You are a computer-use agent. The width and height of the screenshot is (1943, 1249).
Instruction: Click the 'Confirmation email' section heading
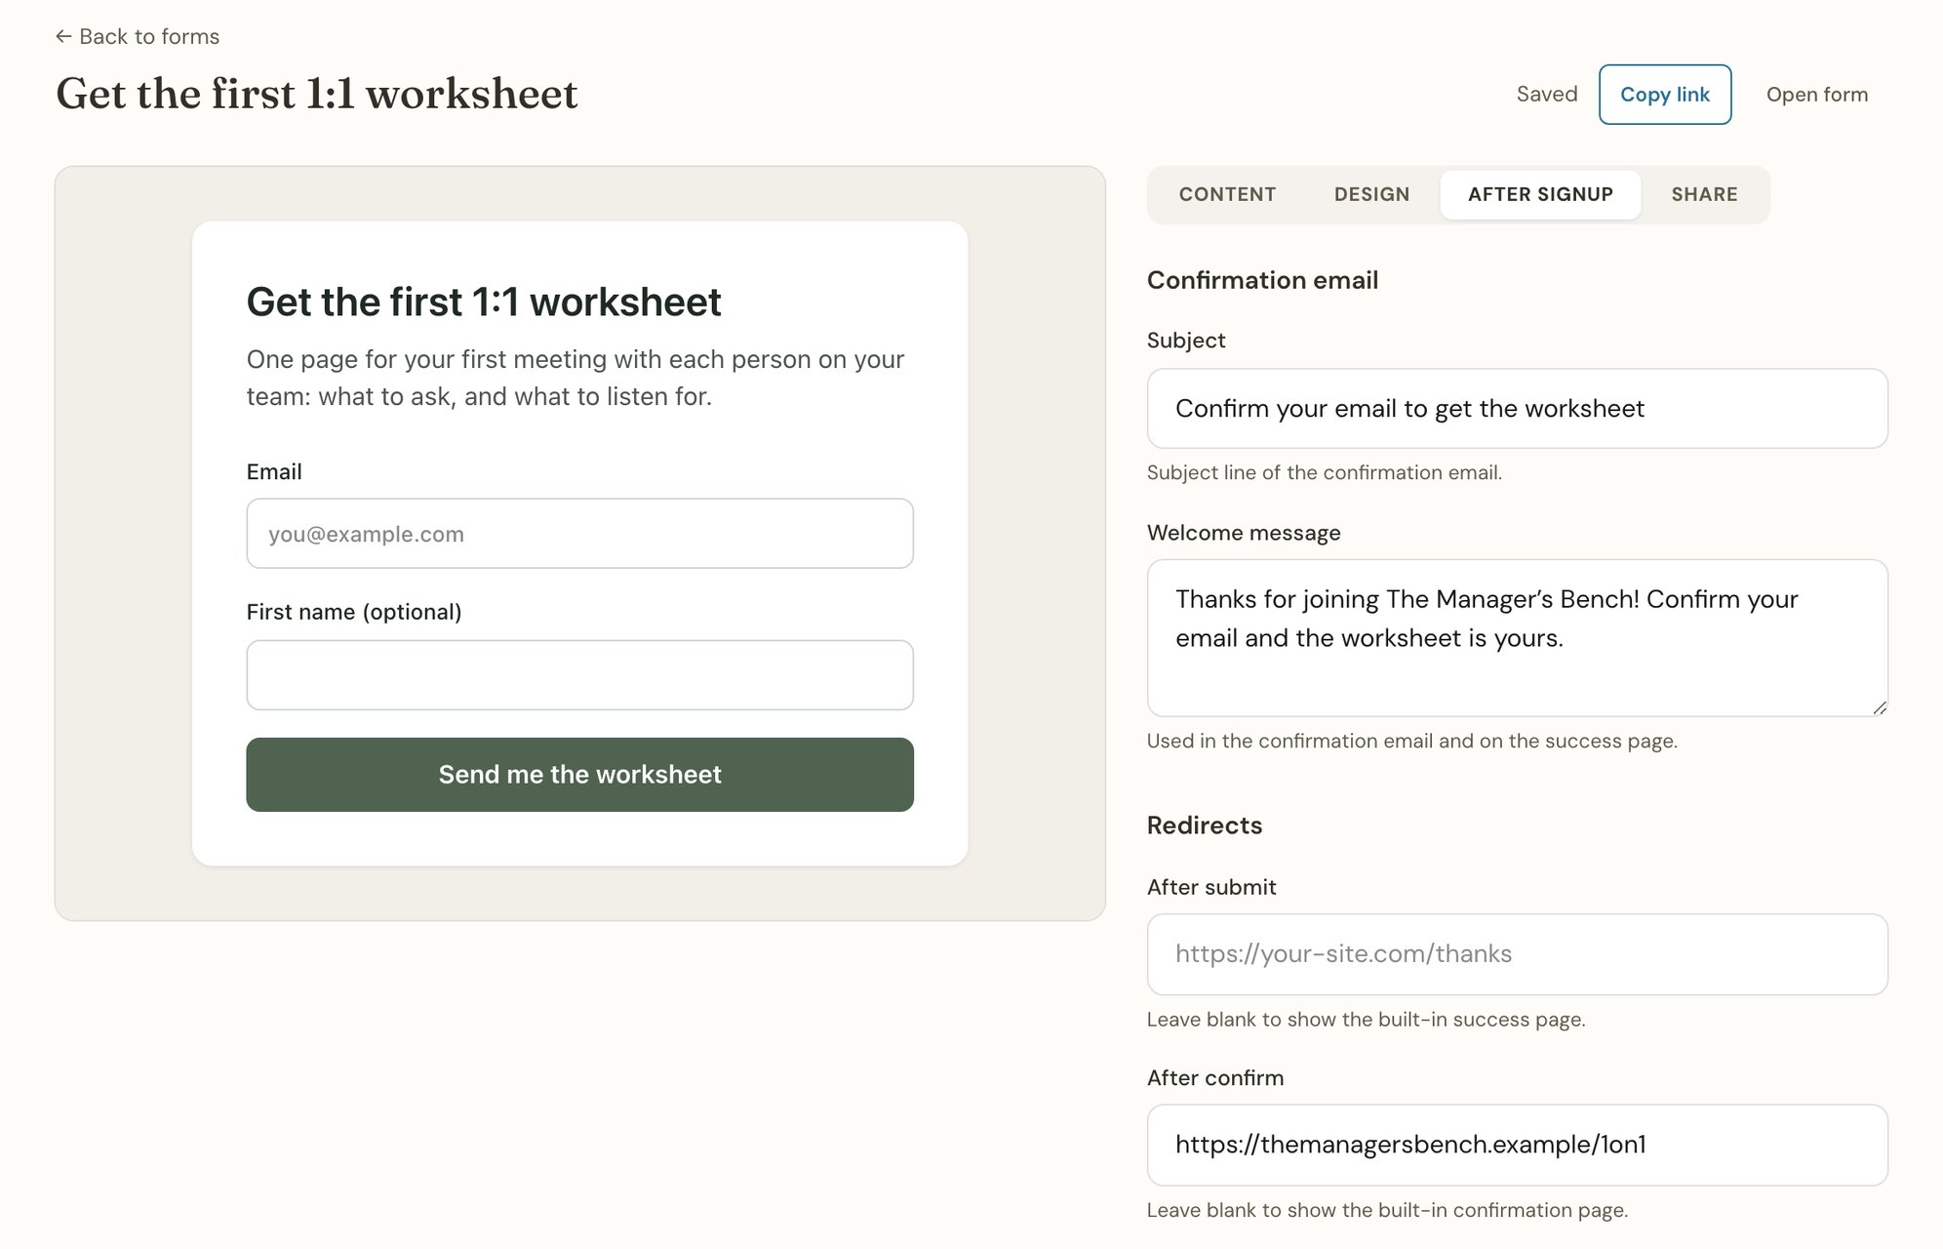(1262, 280)
